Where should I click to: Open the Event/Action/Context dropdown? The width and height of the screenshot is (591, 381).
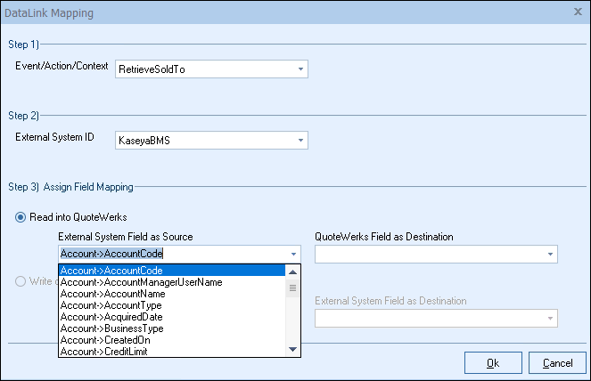pos(300,69)
